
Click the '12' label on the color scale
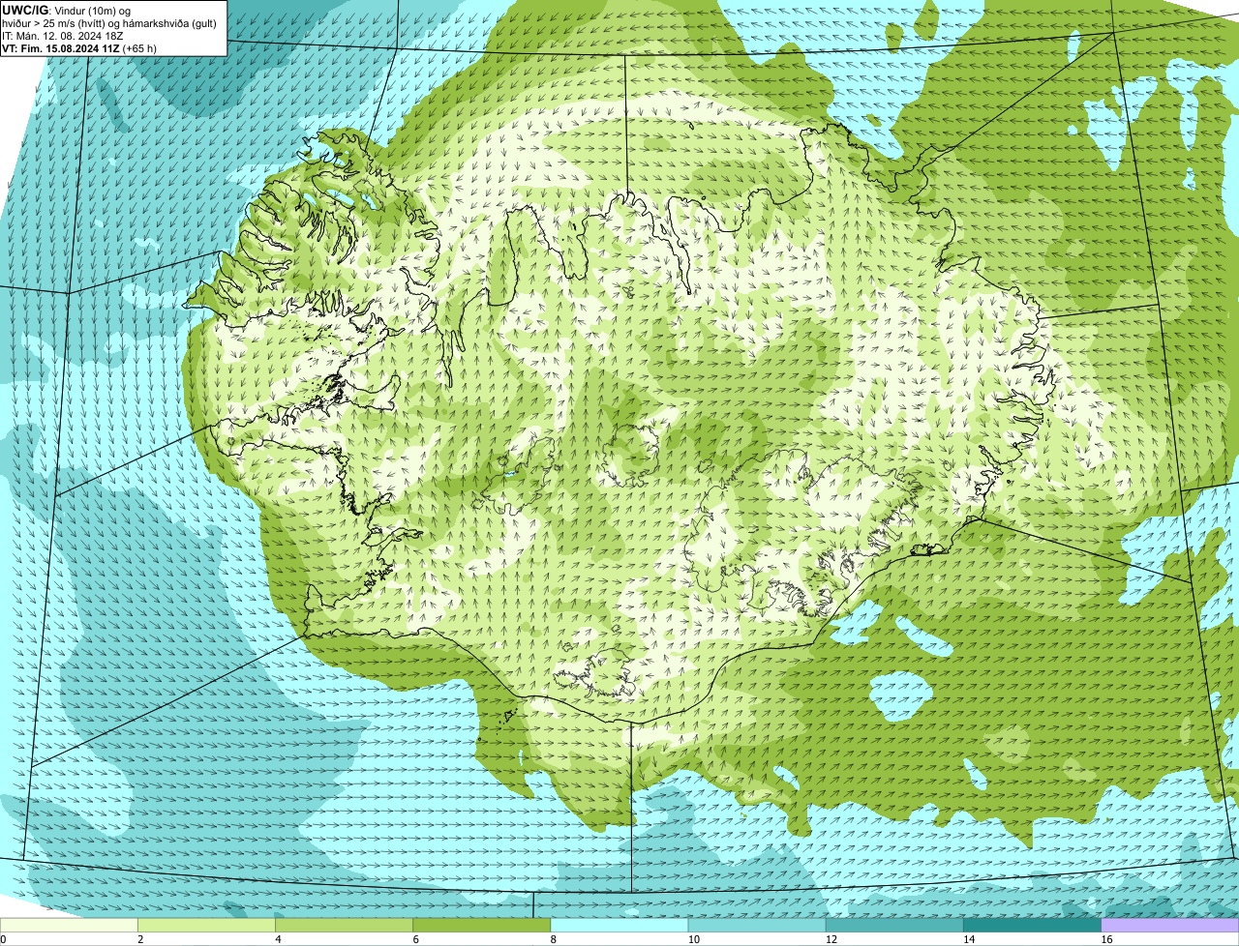tap(831, 939)
